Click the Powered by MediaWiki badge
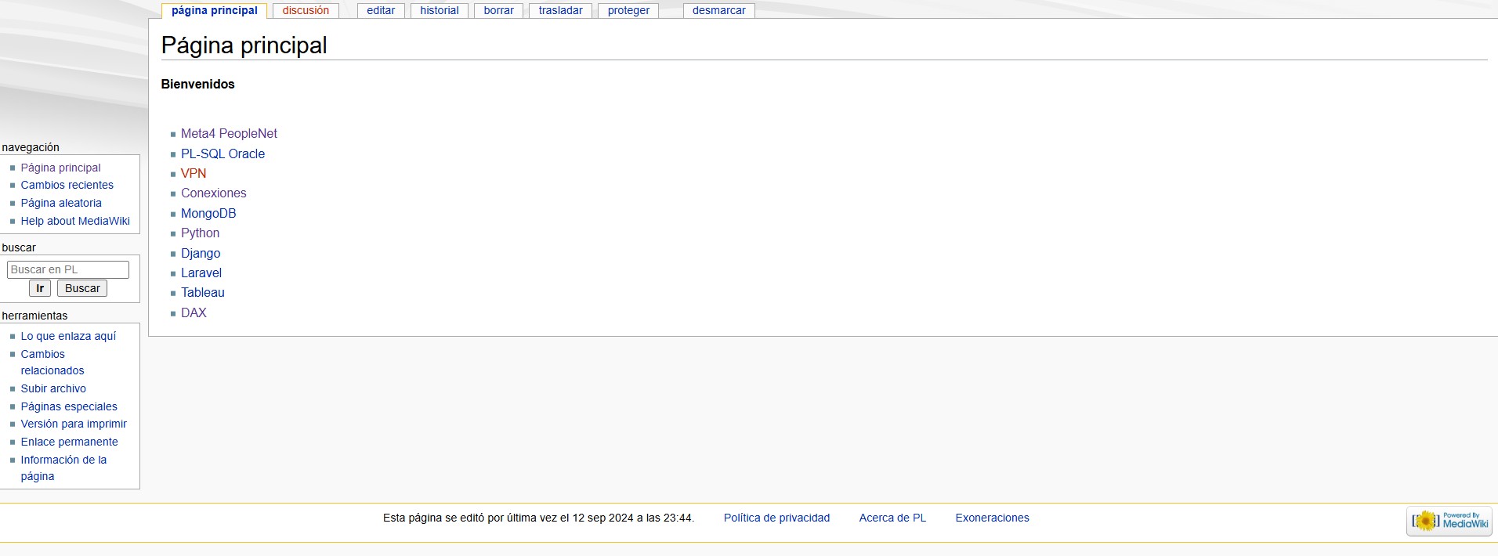The image size is (1498, 556). coord(1449,521)
